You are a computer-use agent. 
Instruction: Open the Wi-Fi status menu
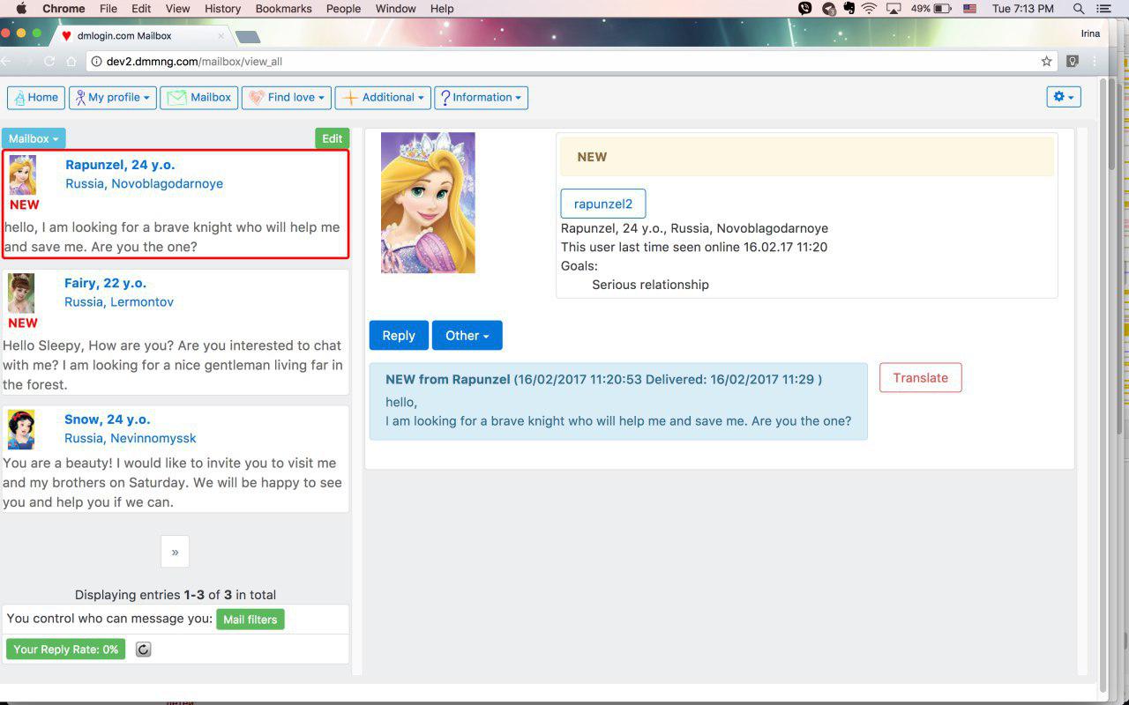pos(870,9)
